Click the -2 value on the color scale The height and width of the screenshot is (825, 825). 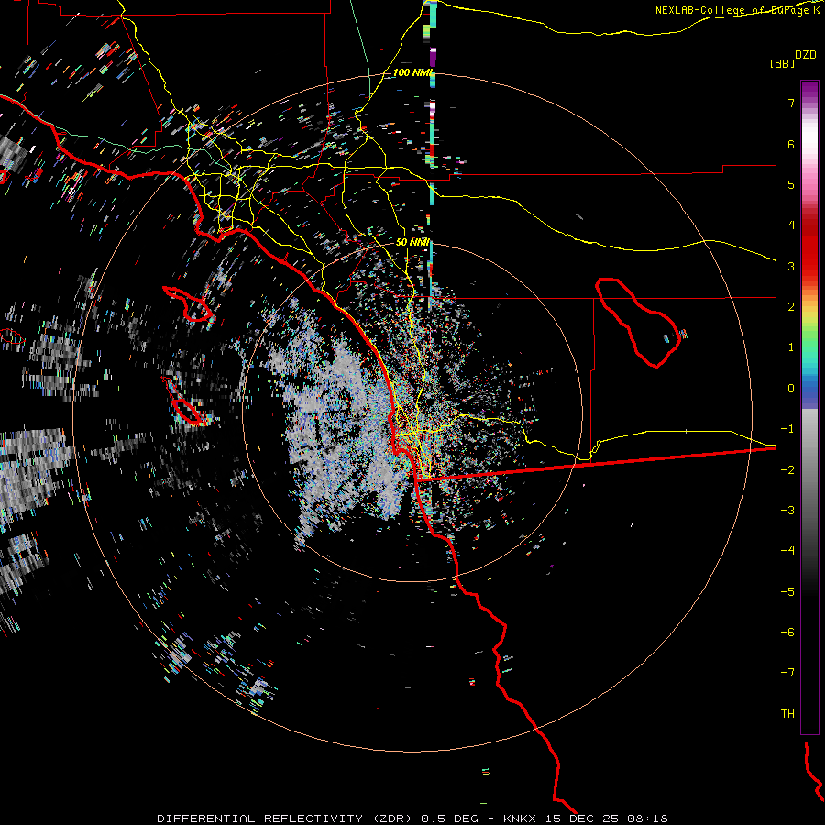point(787,470)
